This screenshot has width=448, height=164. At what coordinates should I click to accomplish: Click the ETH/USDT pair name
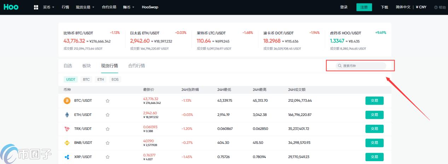(x=83, y=115)
